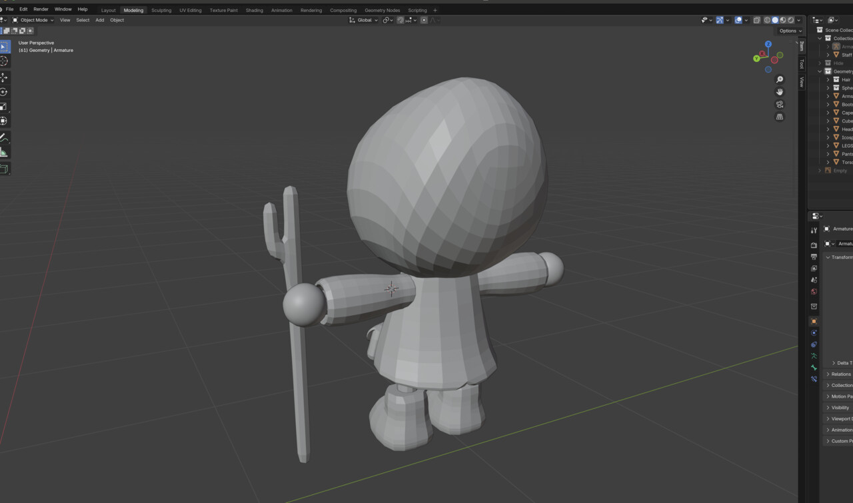Switch to the UV Editing workspace tab

pos(190,10)
